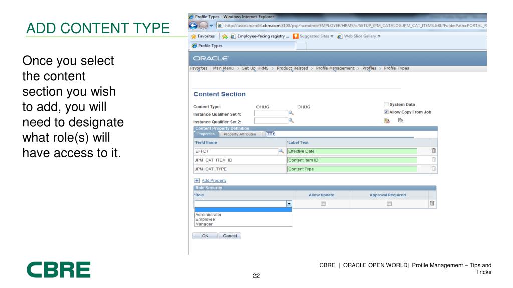
Task: Click the browser Forward arrow button
Action: pos(203,26)
